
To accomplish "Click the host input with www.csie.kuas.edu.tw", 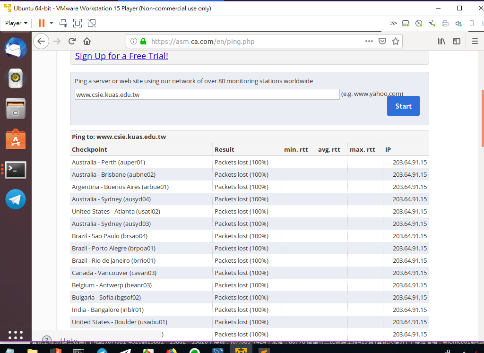I will [207, 95].
